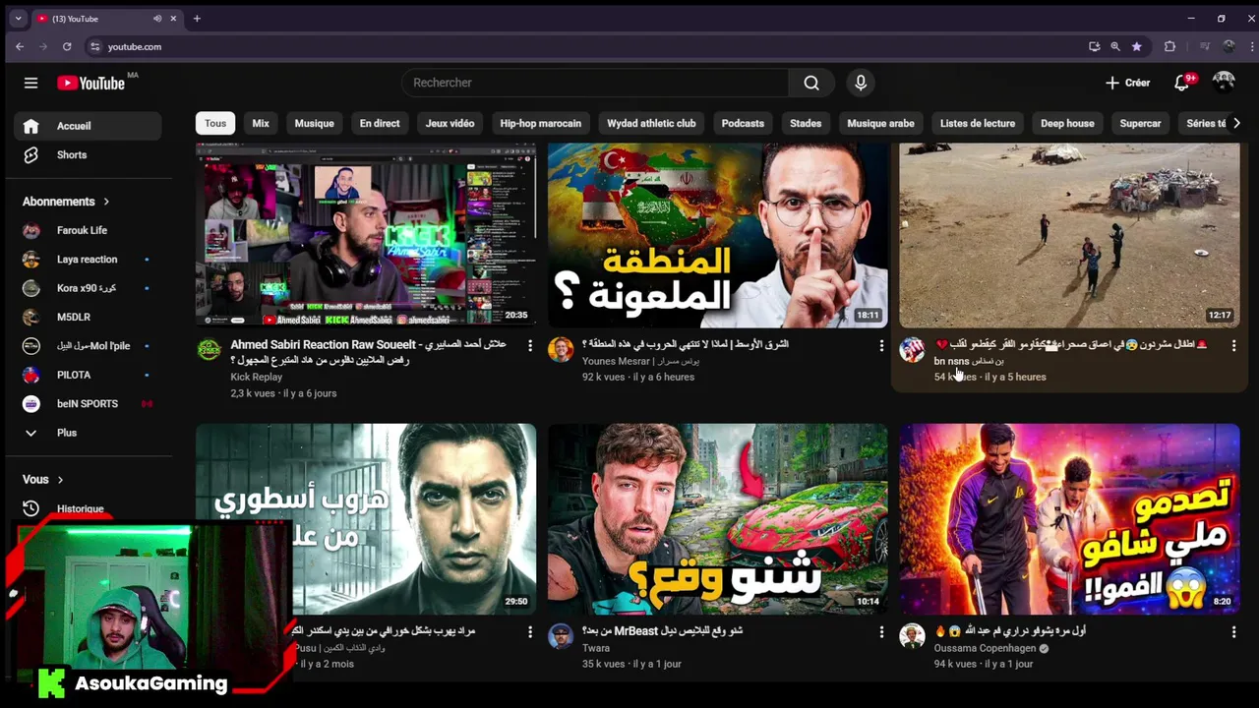
Task: Open browser extensions puzzle icon
Action: coord(1169,46)
